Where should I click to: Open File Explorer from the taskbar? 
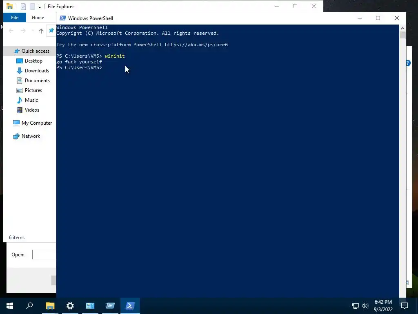(50, 306)
